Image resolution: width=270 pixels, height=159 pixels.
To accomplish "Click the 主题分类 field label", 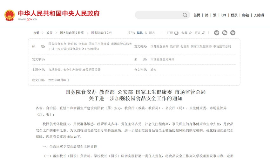I will point(38,70).
